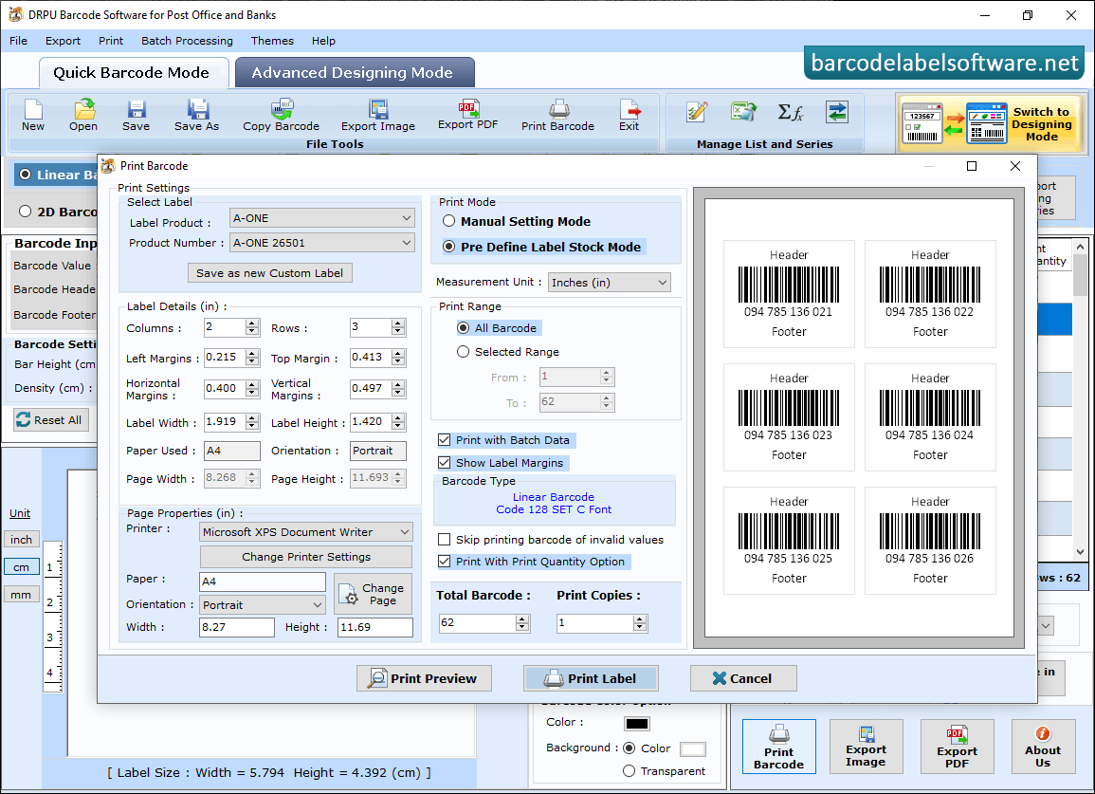
Task: Click Export PDF button at bottom right
Action: [957, 747]
